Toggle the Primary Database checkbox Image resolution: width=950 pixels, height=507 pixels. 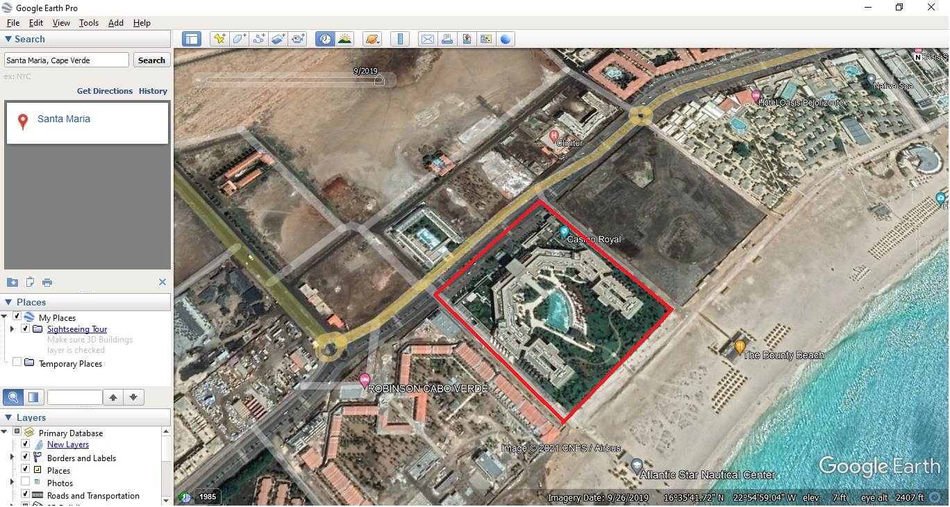pyautogui.click(x=17, y=432)
